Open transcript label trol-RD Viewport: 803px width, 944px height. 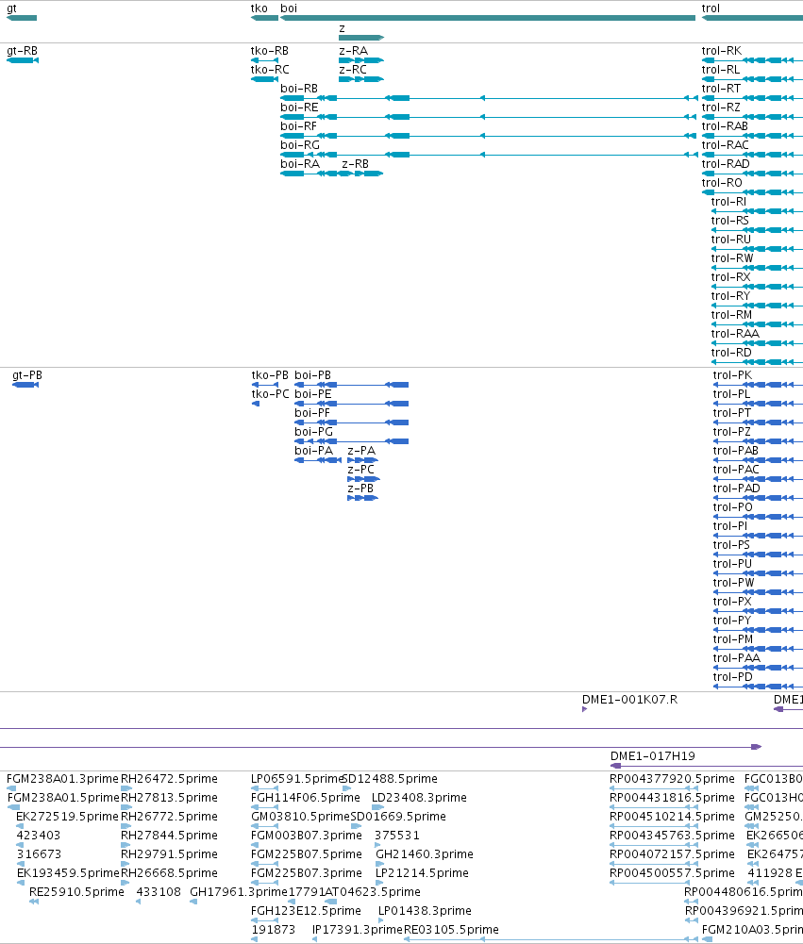(730, 352)
